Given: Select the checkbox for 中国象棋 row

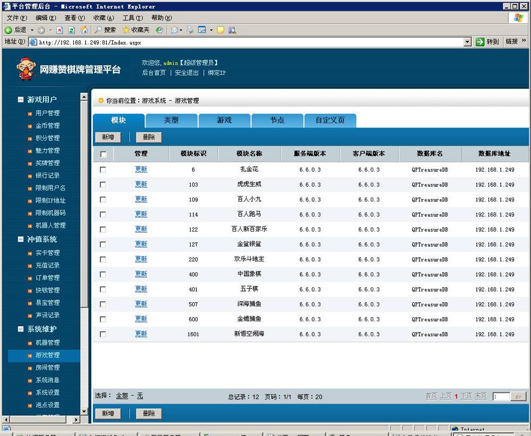Looking at the screenshot, I should (103, 275).
